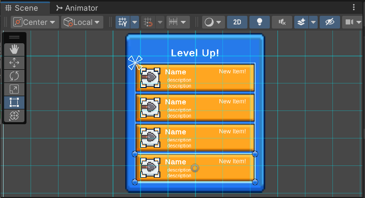The image size is (365, 198).
Task: Click the fourth item's shovel icon
Action: coord(150,168)
